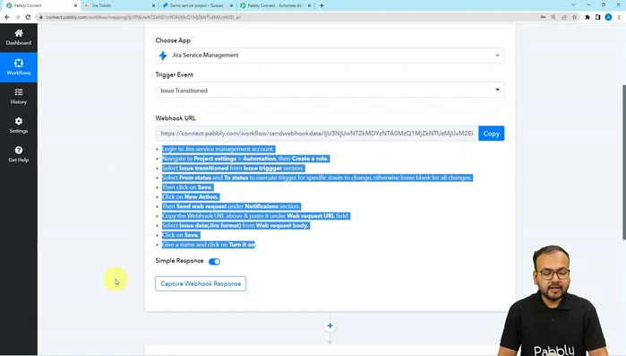Open the browser side panel icon
The height and width of the screenshot is (356, 626).
tap(597, 17)
